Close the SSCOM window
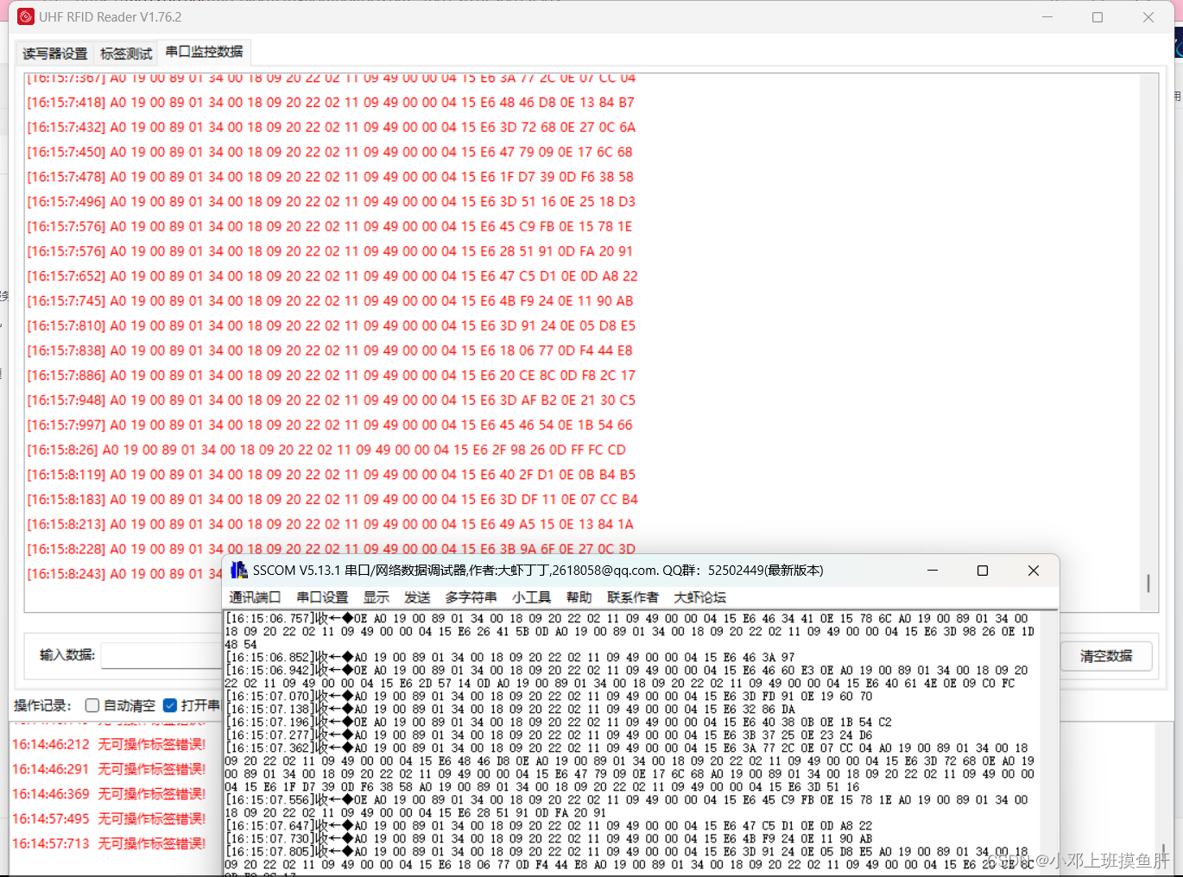Viewport: 1183px width, 877px height. pos(1034,571)
